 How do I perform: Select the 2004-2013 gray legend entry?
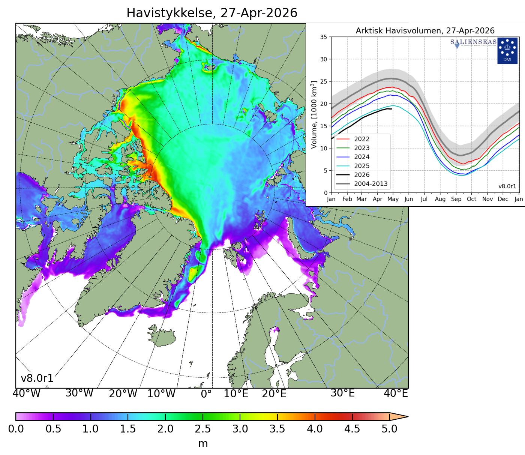(370, 184)
